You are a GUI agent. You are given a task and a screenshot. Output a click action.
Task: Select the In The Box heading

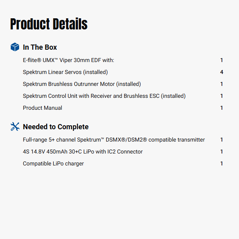[x=40, y=47]
